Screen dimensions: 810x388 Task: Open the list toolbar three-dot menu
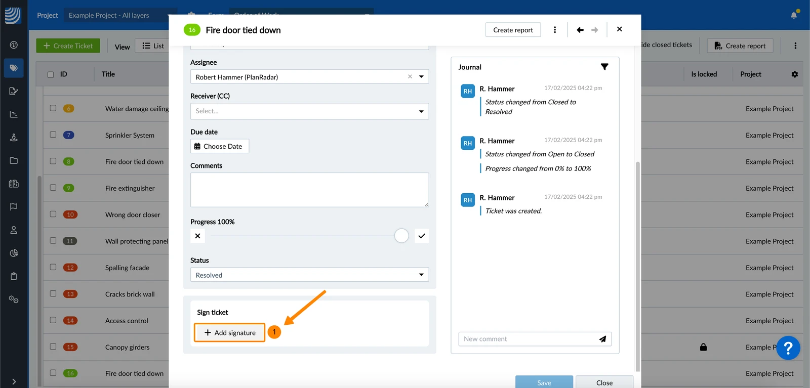click(x=795, y=46)
